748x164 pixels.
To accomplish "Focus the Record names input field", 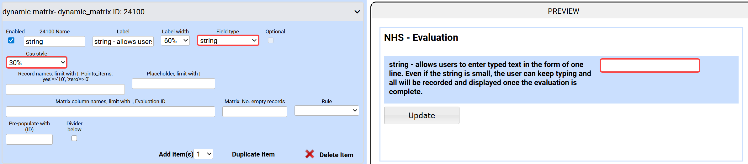I will pyautogui.click(x=65, y=89).
